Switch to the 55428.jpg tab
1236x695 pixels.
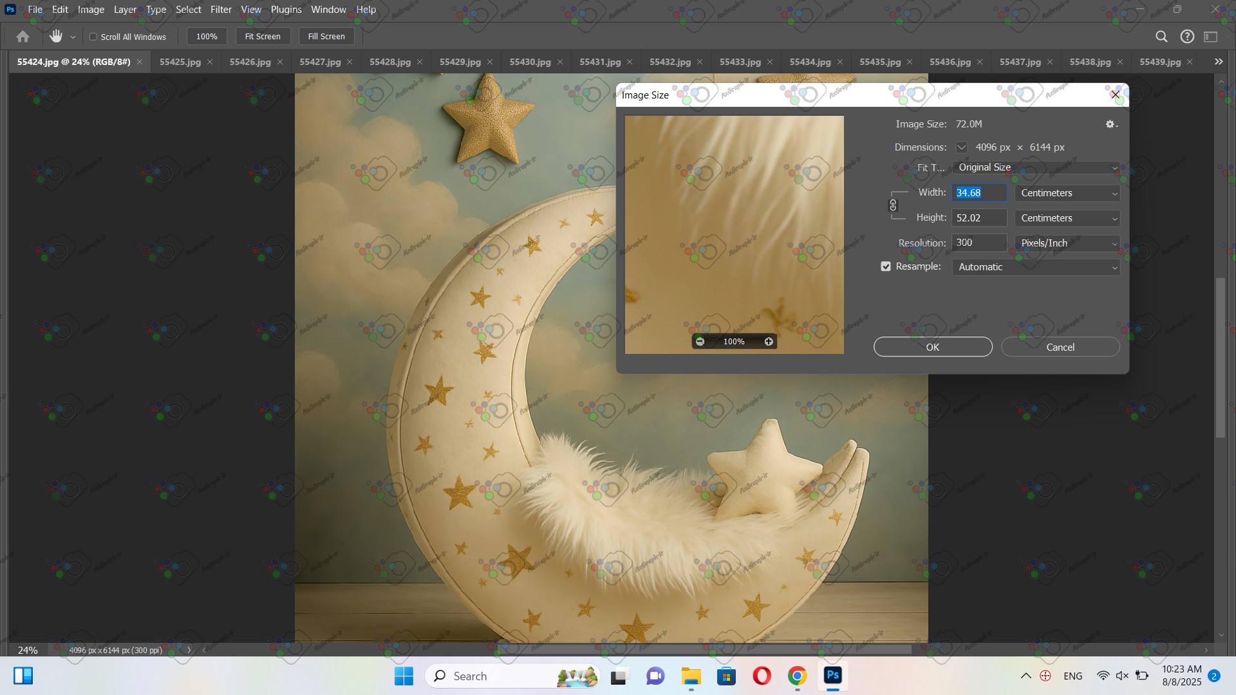point(389,62)
